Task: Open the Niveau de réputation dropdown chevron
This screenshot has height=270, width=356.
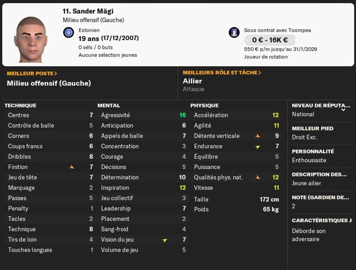Action: [x=343, y=109]
